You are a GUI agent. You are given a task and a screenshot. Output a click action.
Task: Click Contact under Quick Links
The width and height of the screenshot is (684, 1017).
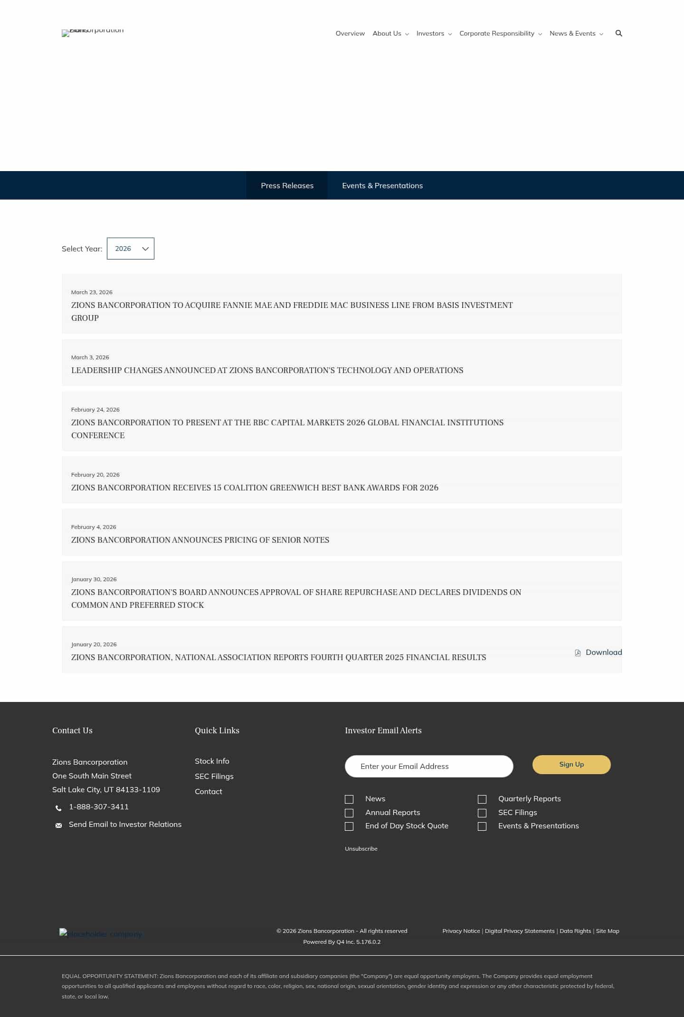click(209, 791)
